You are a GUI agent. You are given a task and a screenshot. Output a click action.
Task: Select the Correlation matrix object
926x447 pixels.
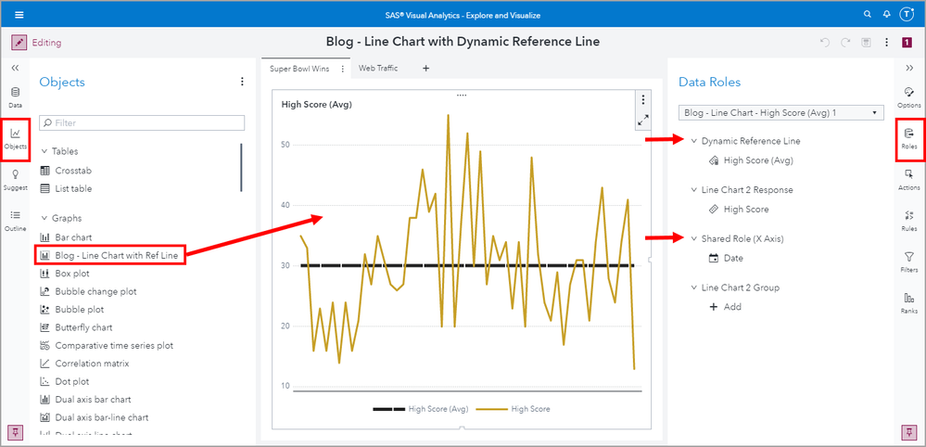click(x=83, y=364)
